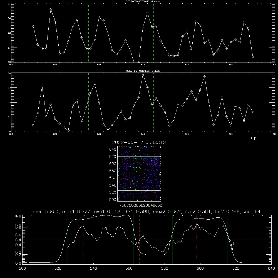This screenshot has width=278, height=278.
Task: Click x-axis label 500 in the profile plot
Action: tap(22, 269)
